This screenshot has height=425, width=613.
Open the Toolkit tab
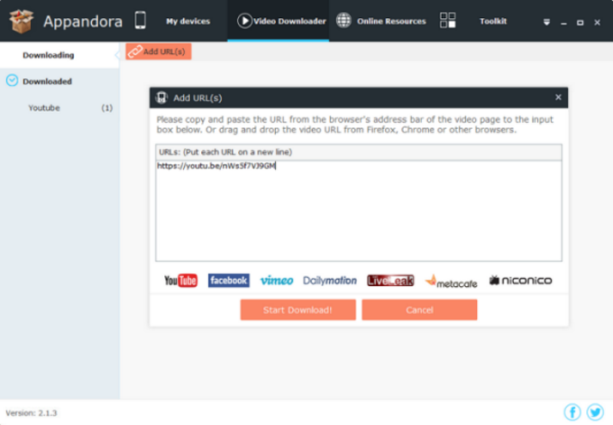pyautogui.click(x=493, y=21)
